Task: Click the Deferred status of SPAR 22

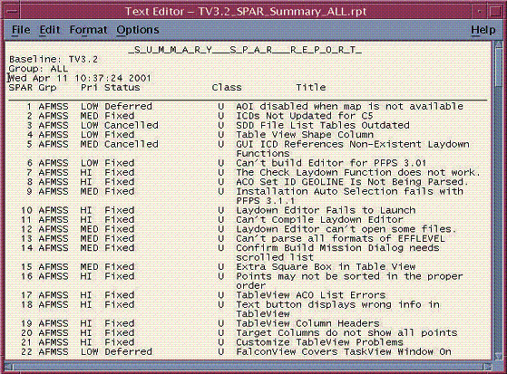Action: click(128, 351)
